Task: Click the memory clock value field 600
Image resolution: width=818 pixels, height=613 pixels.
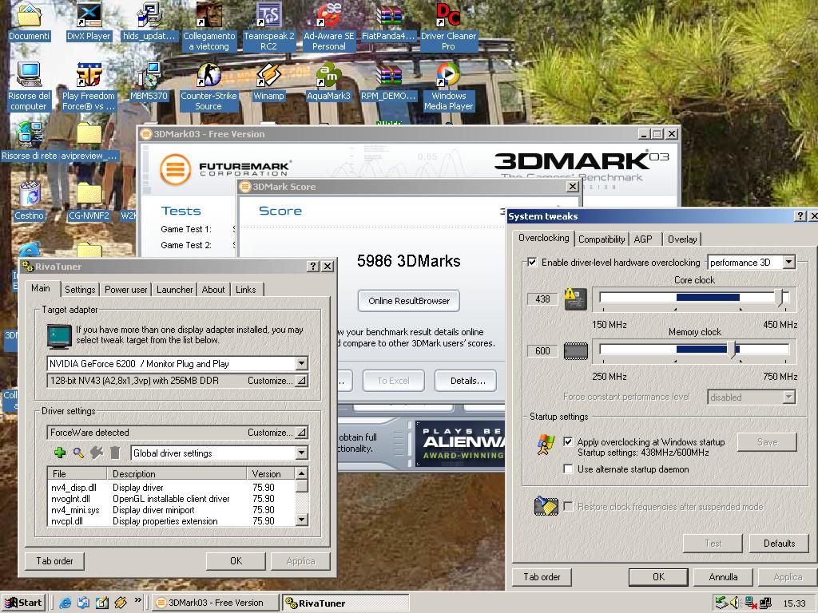Action: [542, 351]
